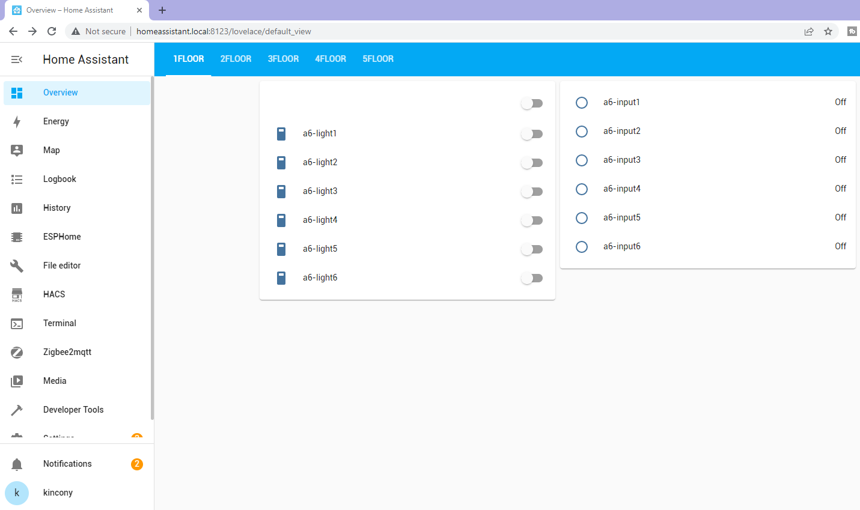Enable the a6-light6 switch
The width and height of the screenshot is (860, 510).
532,278
